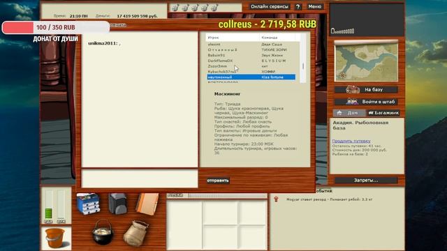This screenshot has width=447, height=251.
Task: Select player Zozor3mm in list
Action: [x=217, y=66]
